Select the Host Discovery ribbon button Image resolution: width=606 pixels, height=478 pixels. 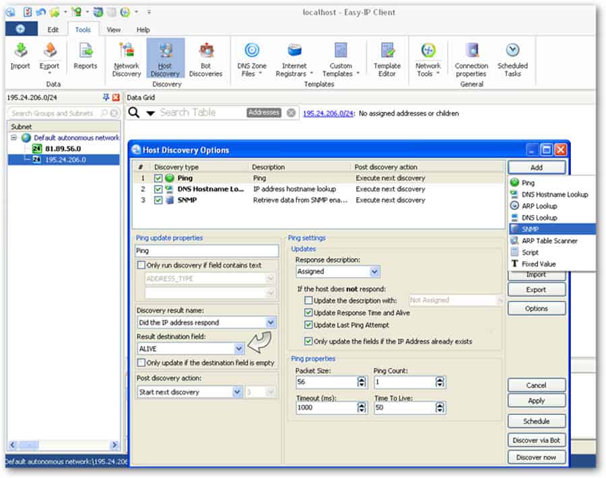(166, 59)
